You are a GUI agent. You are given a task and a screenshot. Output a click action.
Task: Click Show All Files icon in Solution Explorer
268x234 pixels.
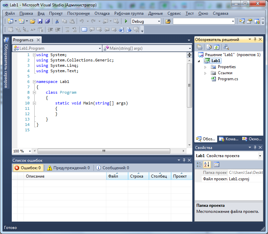(x=209, y=47)
